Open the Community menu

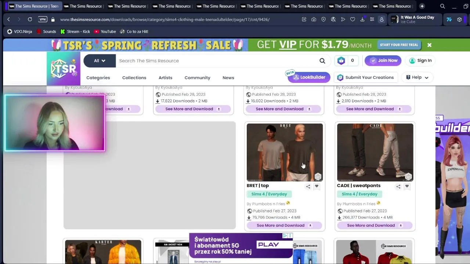[x=198, y=78]
